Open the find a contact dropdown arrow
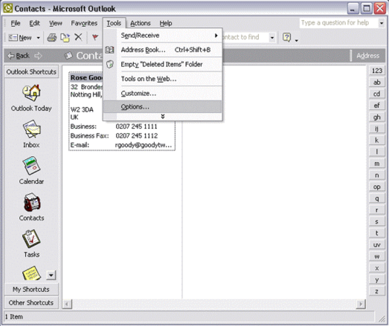 [272, 38]
